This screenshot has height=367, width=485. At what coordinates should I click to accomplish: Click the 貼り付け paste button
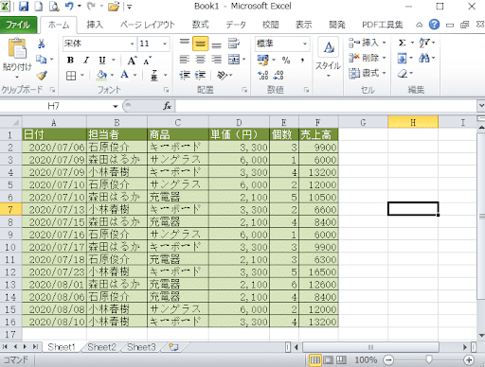pyautogui.click(x=17, y=58)
